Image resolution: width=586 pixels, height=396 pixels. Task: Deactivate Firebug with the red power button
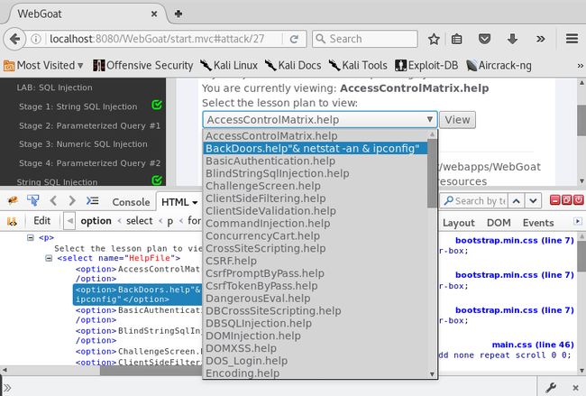tap(579, 200)
